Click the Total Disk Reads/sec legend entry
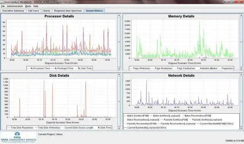The height and width of the screenshot is (144, 244). (20, 128)
